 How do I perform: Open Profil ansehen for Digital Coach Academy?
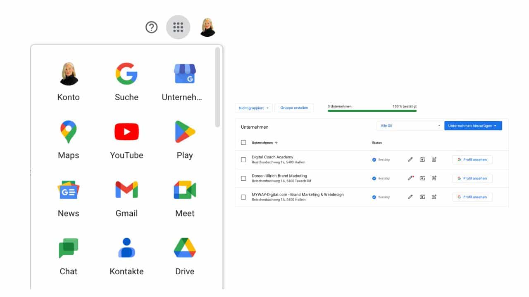click(x=472, y=160)
